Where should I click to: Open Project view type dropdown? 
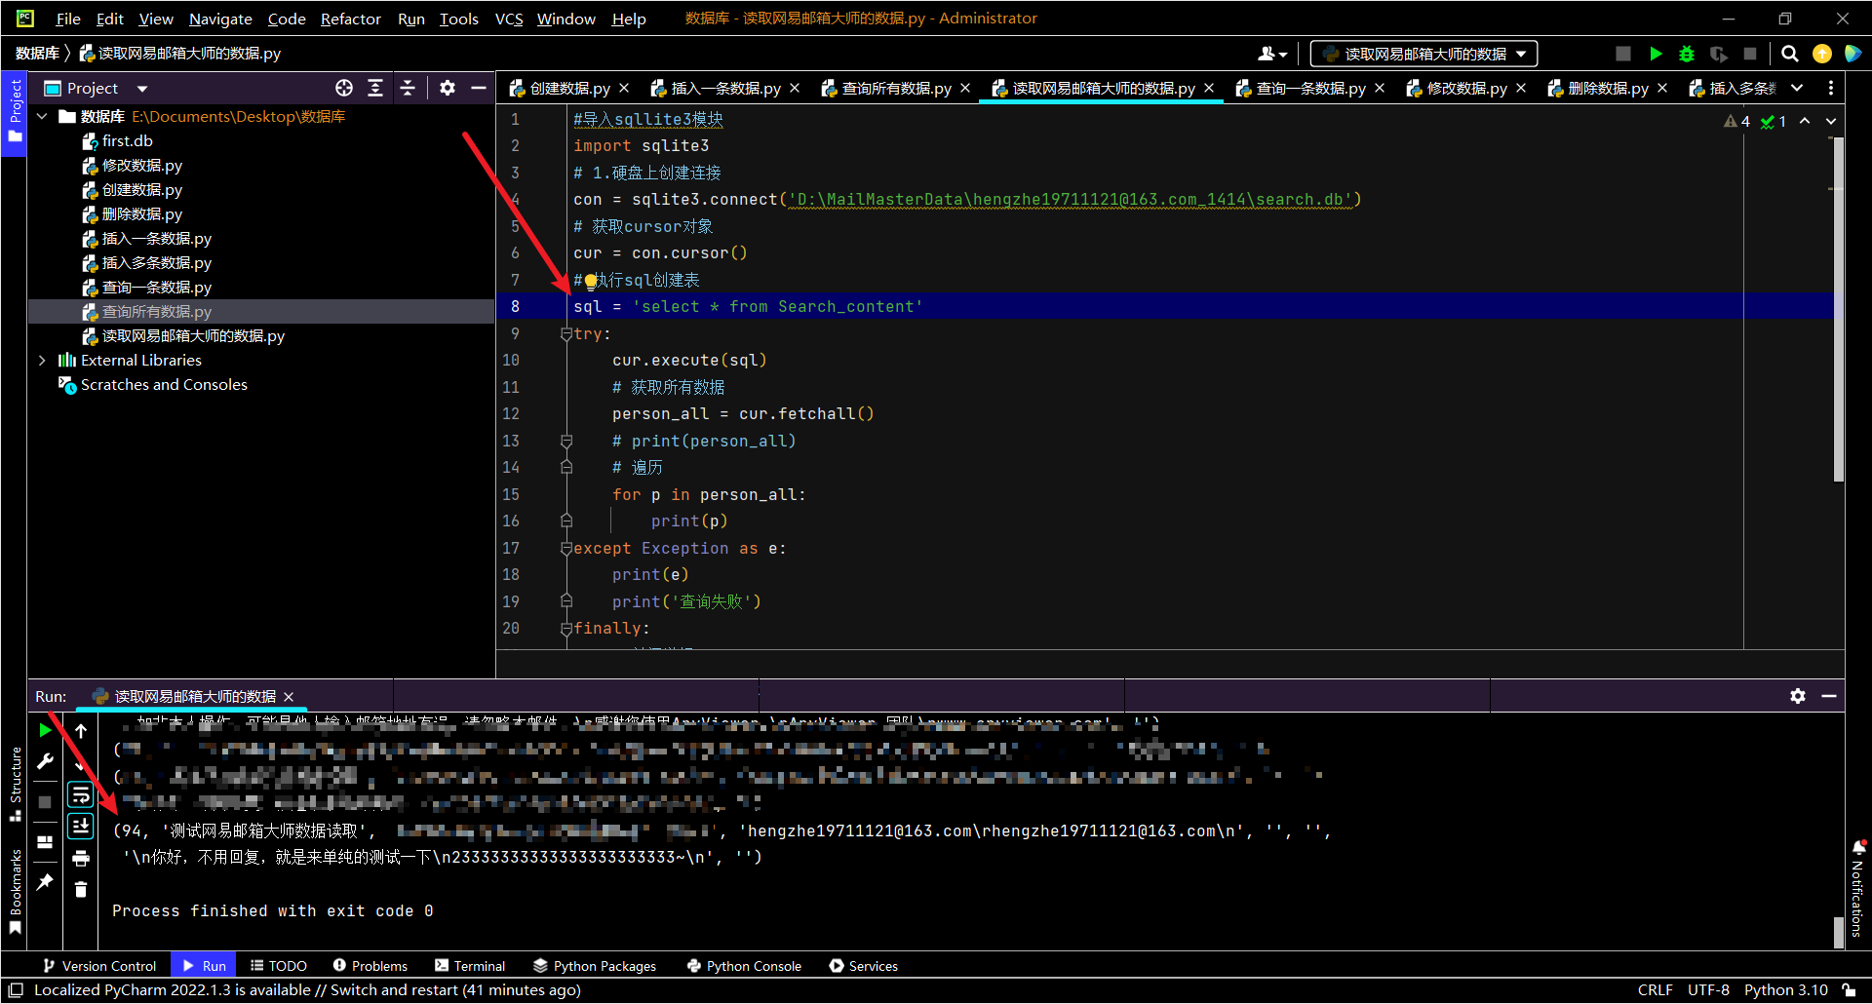tap(142, 89)
